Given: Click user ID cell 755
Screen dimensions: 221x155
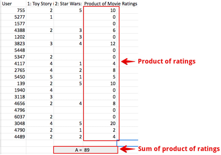Looking at the screenshot, I should point(14,10).
